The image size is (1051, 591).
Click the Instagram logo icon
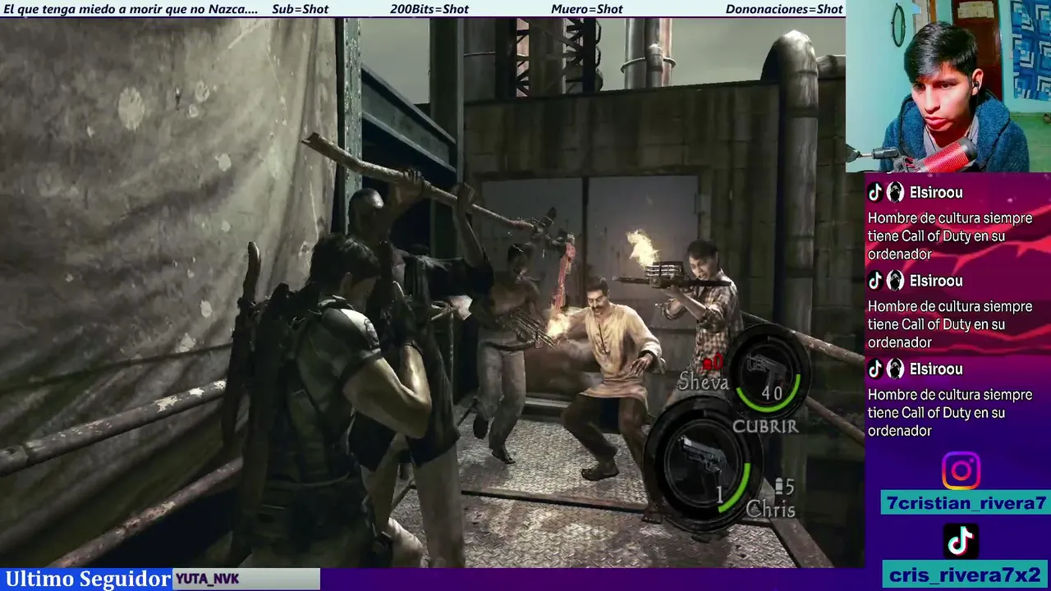tap(961, 471)
